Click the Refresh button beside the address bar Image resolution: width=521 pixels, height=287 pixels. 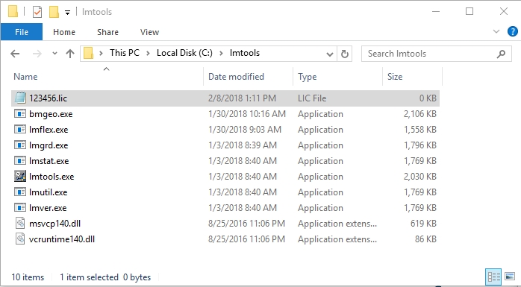coord(345,54)
